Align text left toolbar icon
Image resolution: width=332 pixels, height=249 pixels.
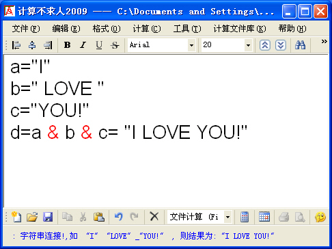pos(16,45)
